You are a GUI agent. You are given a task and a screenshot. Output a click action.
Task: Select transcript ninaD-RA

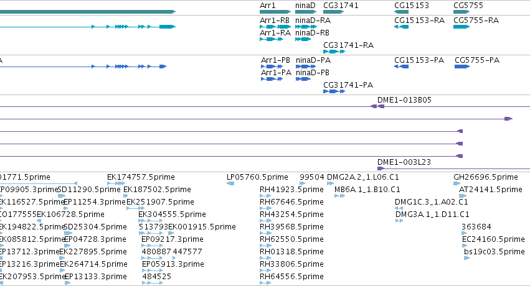point(313,21)
